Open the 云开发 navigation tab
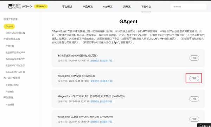The image size is (211, 127). [127, 6]
